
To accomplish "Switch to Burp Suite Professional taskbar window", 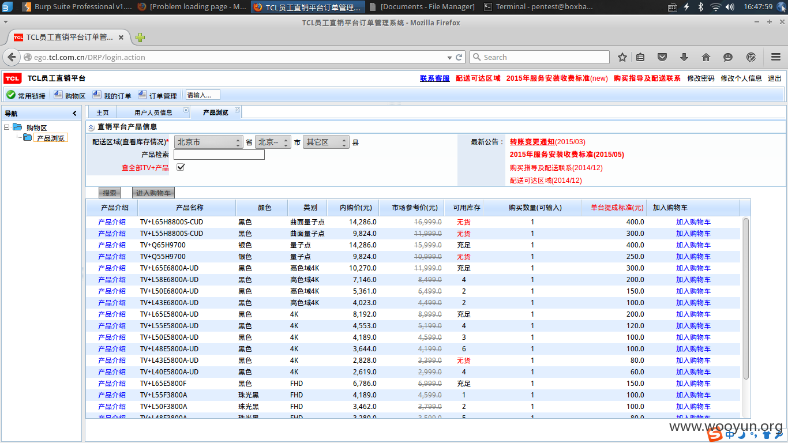I will pos(77,7).
